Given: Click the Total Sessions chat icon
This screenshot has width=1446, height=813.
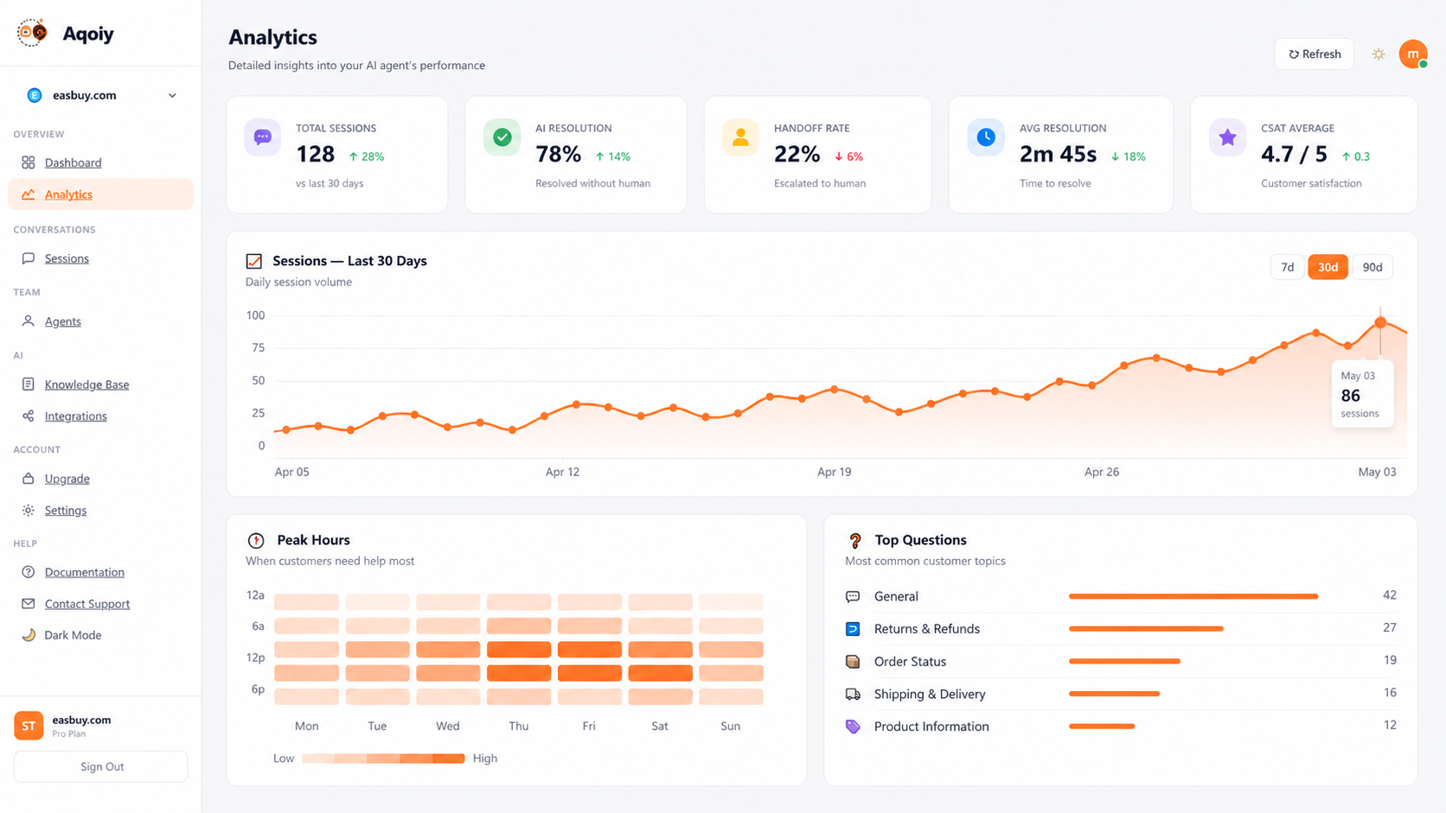Looking at the screenshot, I should [x=262, y=137].
